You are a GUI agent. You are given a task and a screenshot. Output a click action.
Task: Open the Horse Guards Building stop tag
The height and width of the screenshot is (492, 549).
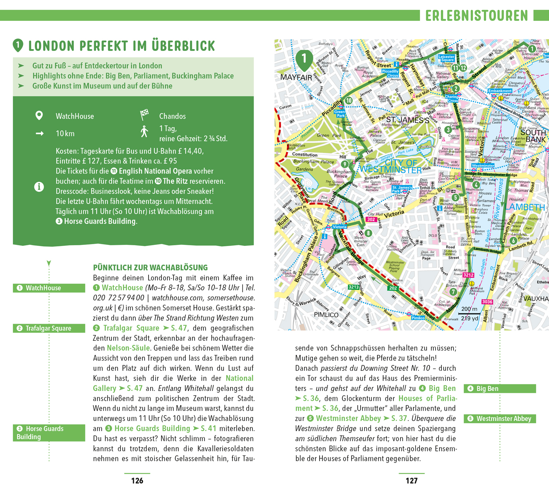click(49, 433)
